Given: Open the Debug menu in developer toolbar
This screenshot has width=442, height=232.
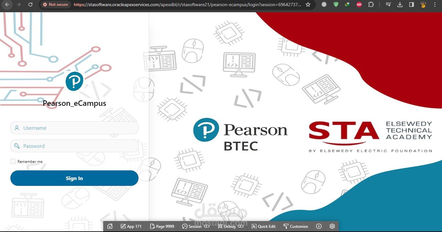Looking at the screenshot, I should coord(230,226).
